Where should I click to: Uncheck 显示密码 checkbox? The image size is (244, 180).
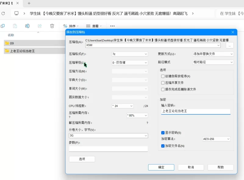click(x=163, y=133)
